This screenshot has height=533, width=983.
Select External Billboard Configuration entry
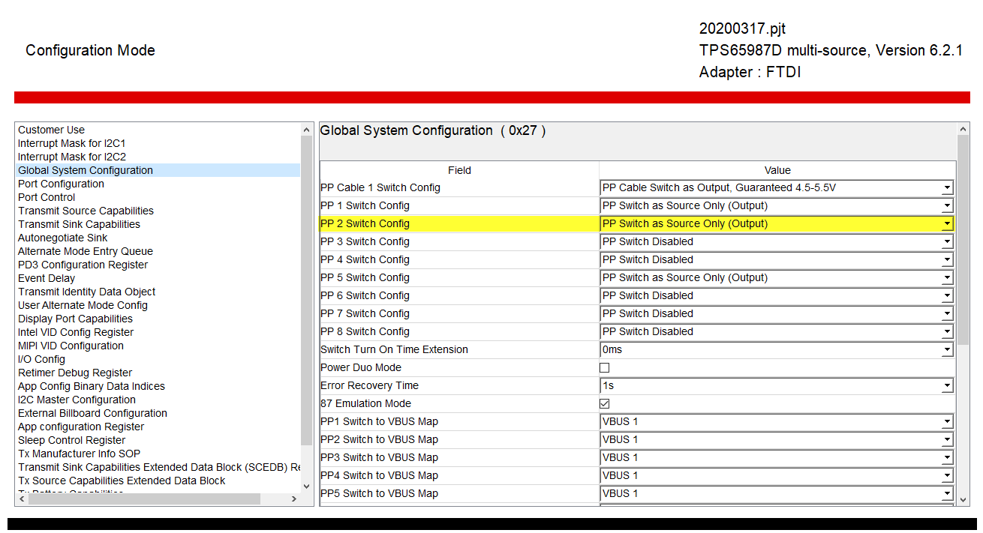click(x=92, y=413)
